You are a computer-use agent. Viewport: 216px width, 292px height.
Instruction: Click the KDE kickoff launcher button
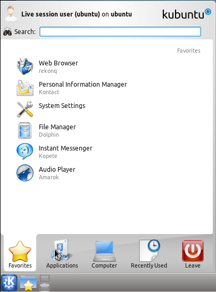pos(9,282)
